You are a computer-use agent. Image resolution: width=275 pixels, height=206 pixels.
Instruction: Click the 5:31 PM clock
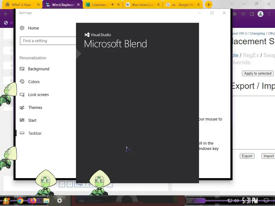pos(250,201)
